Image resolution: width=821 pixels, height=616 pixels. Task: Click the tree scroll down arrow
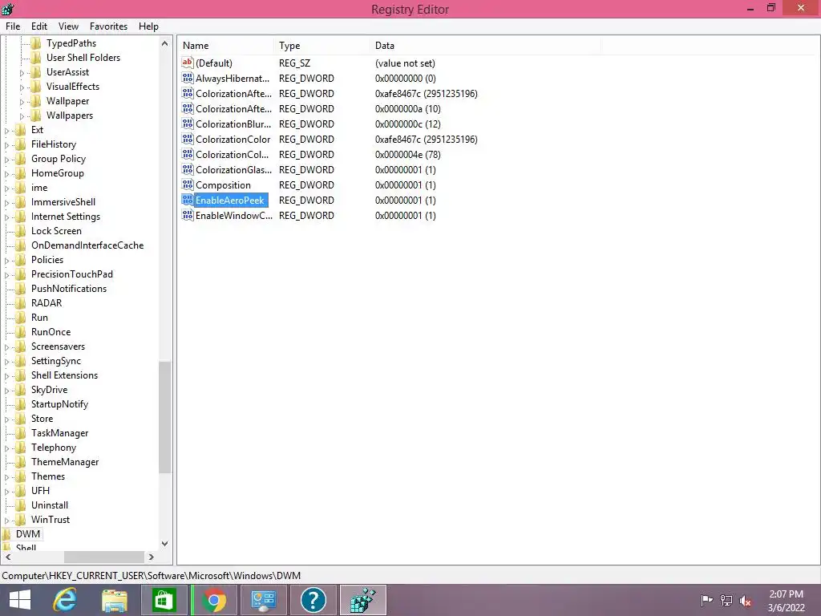pos(165,544)
